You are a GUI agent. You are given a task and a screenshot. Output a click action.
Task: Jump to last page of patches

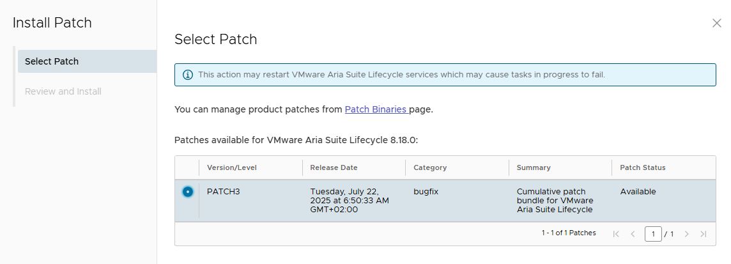pyautogui.click(x=704, y=234)
